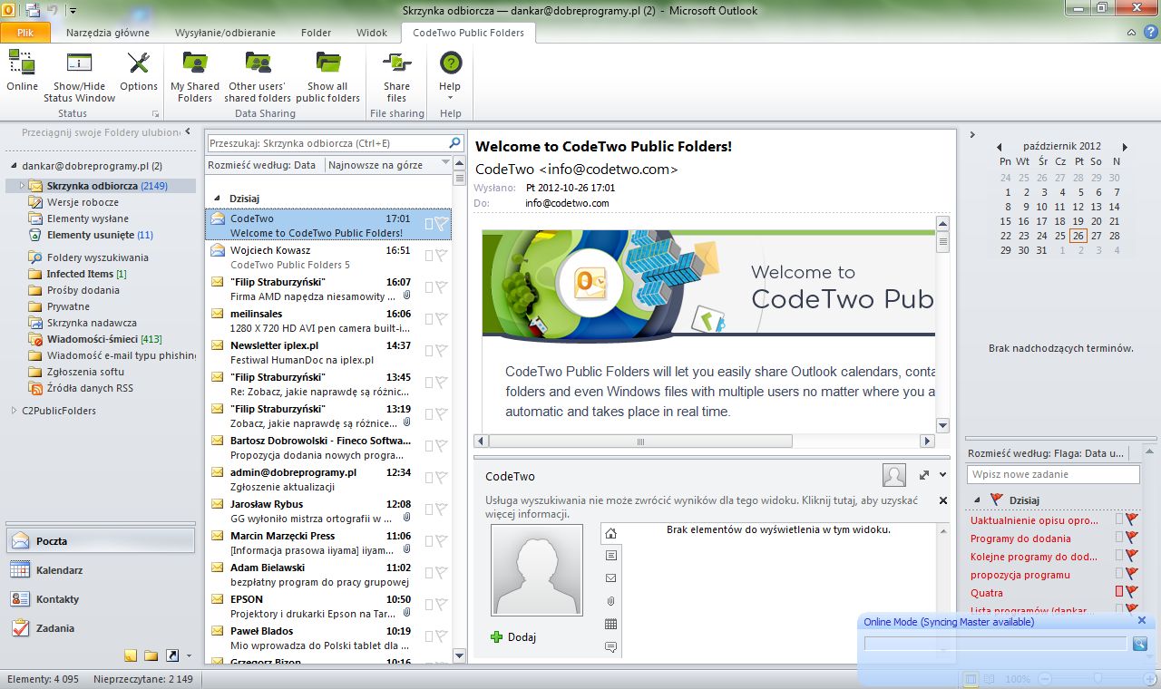The width and height of the screenshot is (1161, 689).
Task: Switch to the Folder tab
Action: (x=317, y=33)
